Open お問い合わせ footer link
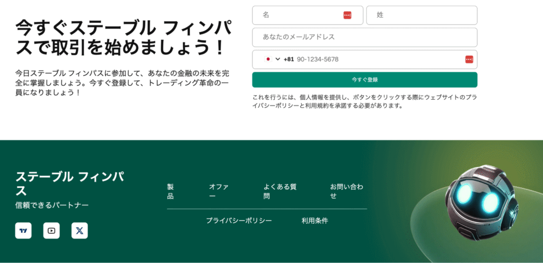 click(x=347, y=192)
